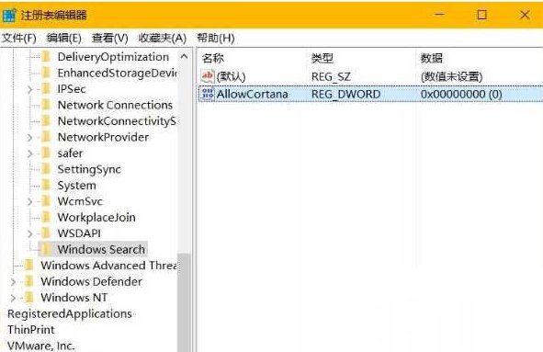
Task: Select the ThinPrint key
Action: click(31, 329)
